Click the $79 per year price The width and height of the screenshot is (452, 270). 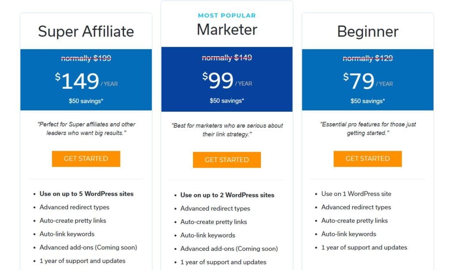pyautogui.click(x=367, y=81)
